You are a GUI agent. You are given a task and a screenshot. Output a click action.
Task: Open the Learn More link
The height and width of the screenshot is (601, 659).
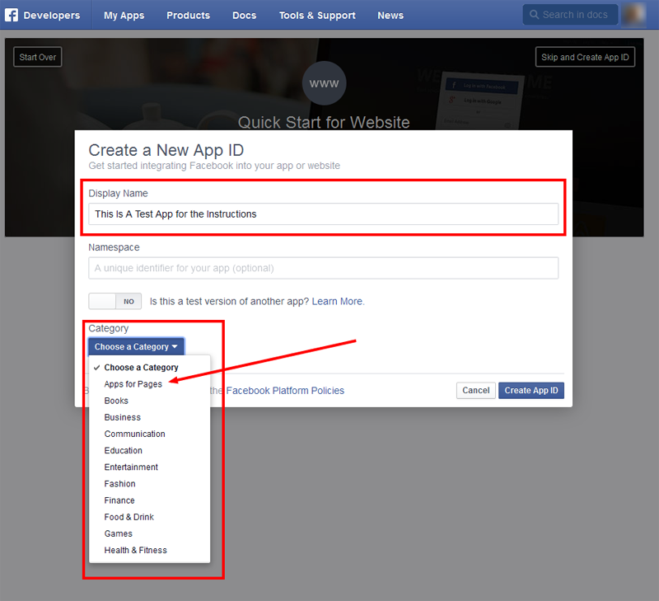pos(337,301)
